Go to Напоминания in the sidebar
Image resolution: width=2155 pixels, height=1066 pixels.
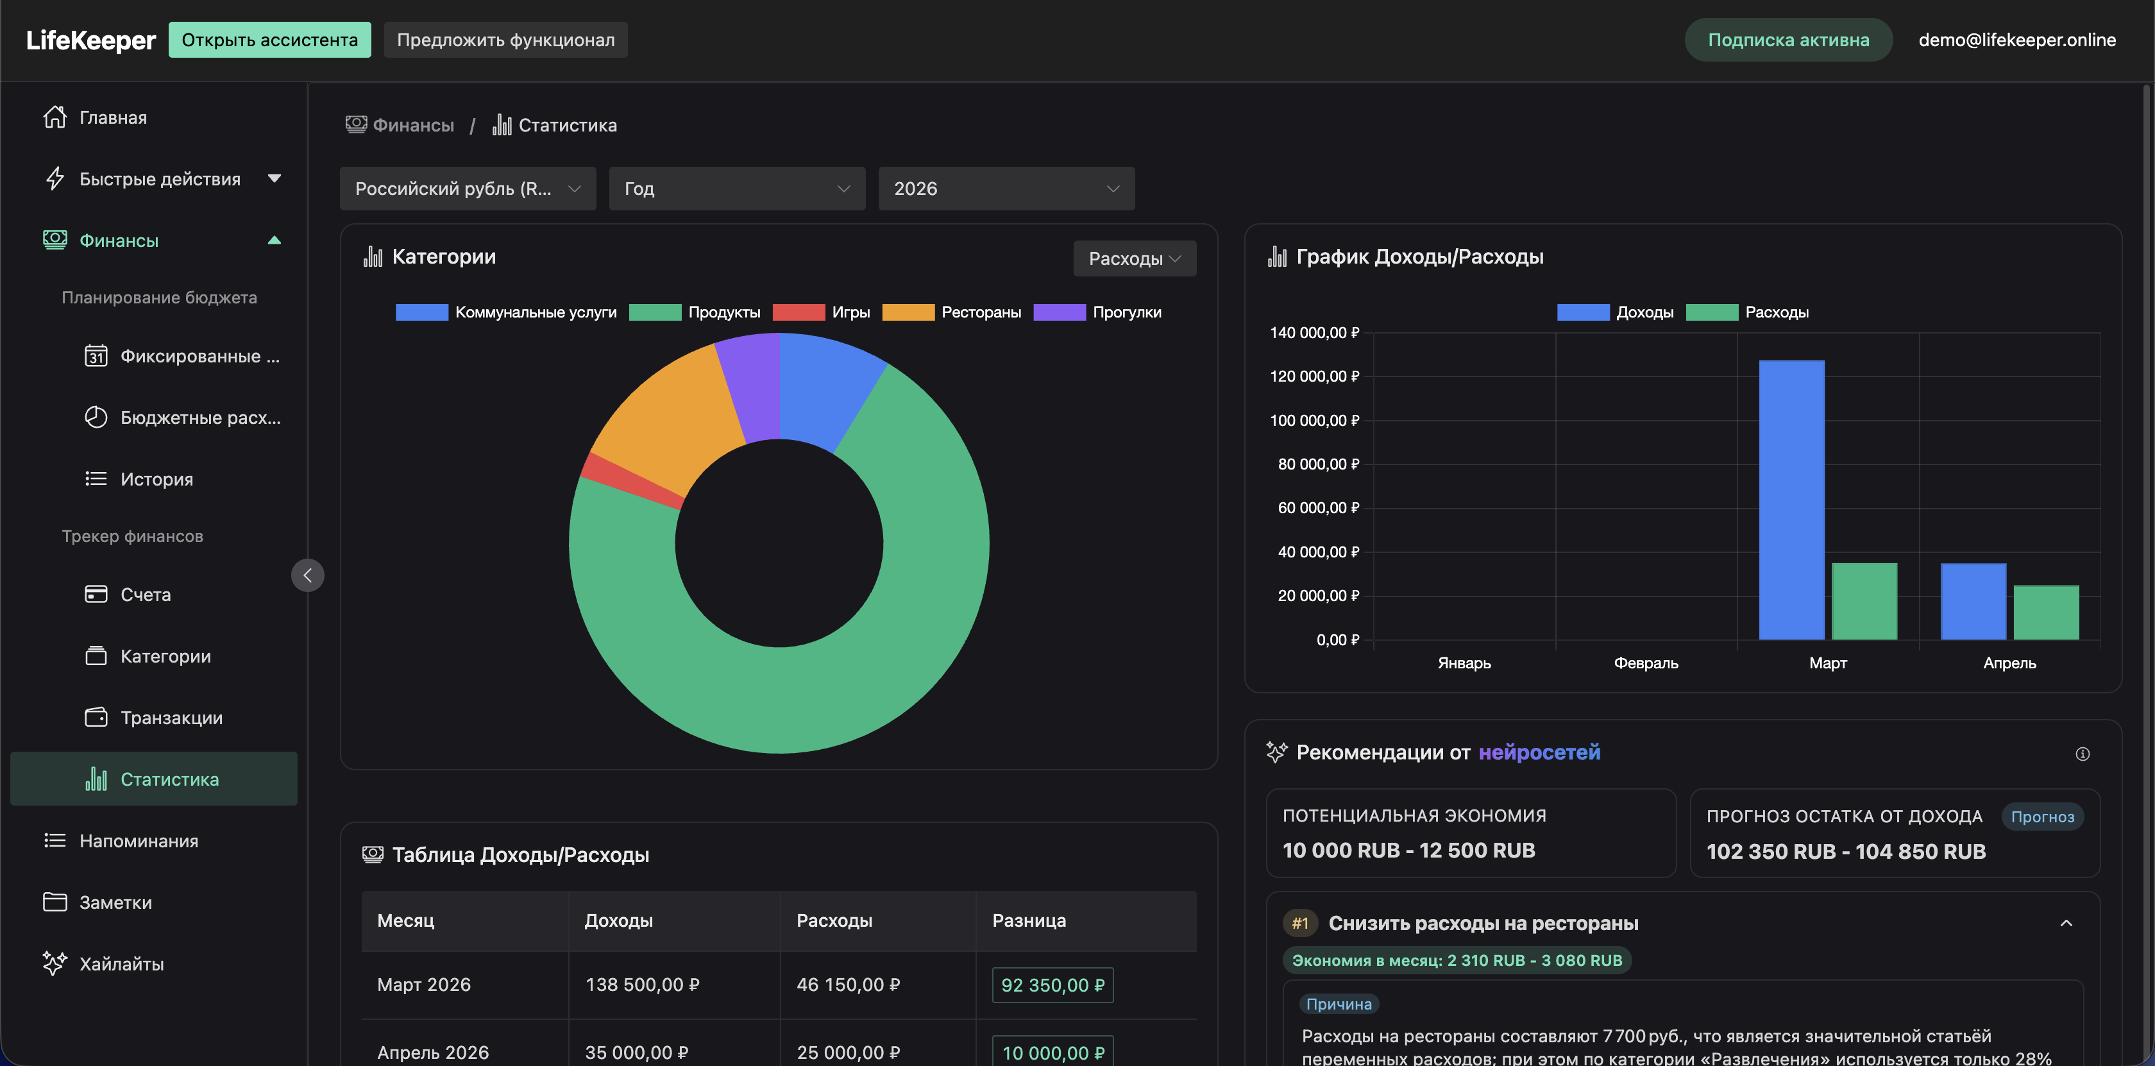(138, 840)
